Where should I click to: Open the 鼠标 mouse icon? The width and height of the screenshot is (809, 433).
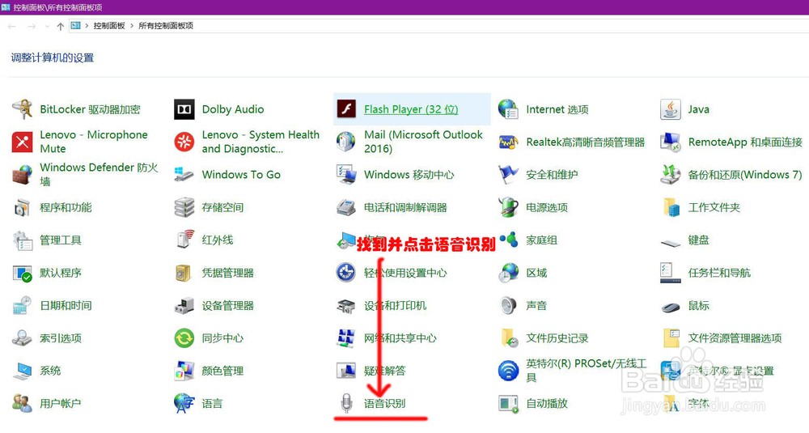point(670,307)
